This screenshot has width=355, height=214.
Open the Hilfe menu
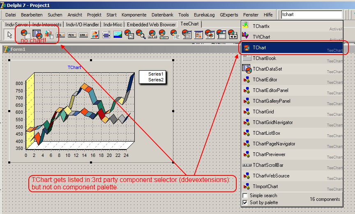tap(268, 15)
